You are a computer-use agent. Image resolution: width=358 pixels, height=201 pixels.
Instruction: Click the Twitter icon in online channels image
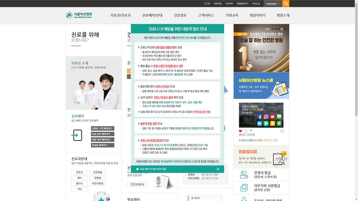pos(260,124)
